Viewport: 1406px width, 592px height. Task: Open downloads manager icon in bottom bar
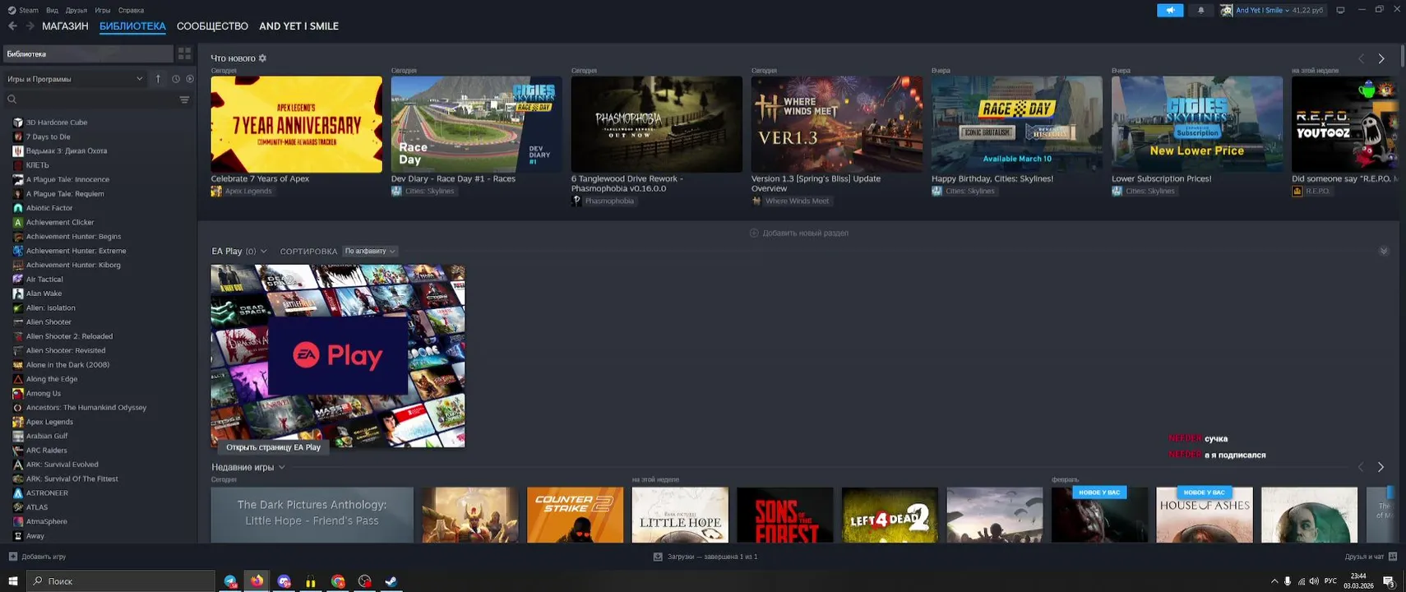tap(658, 557)
